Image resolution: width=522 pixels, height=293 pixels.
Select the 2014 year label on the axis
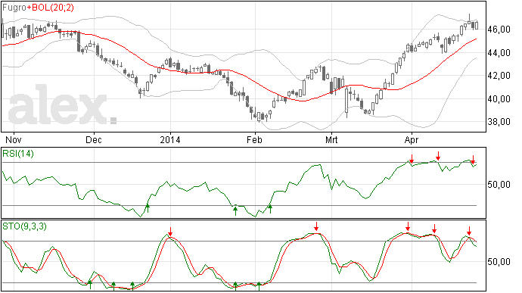pyautogui.click(x=170, y=139)
